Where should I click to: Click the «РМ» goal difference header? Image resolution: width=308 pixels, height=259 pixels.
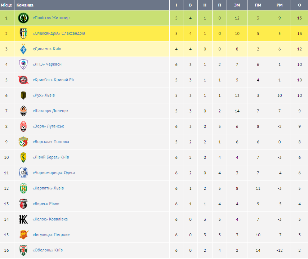coord(279,5)
